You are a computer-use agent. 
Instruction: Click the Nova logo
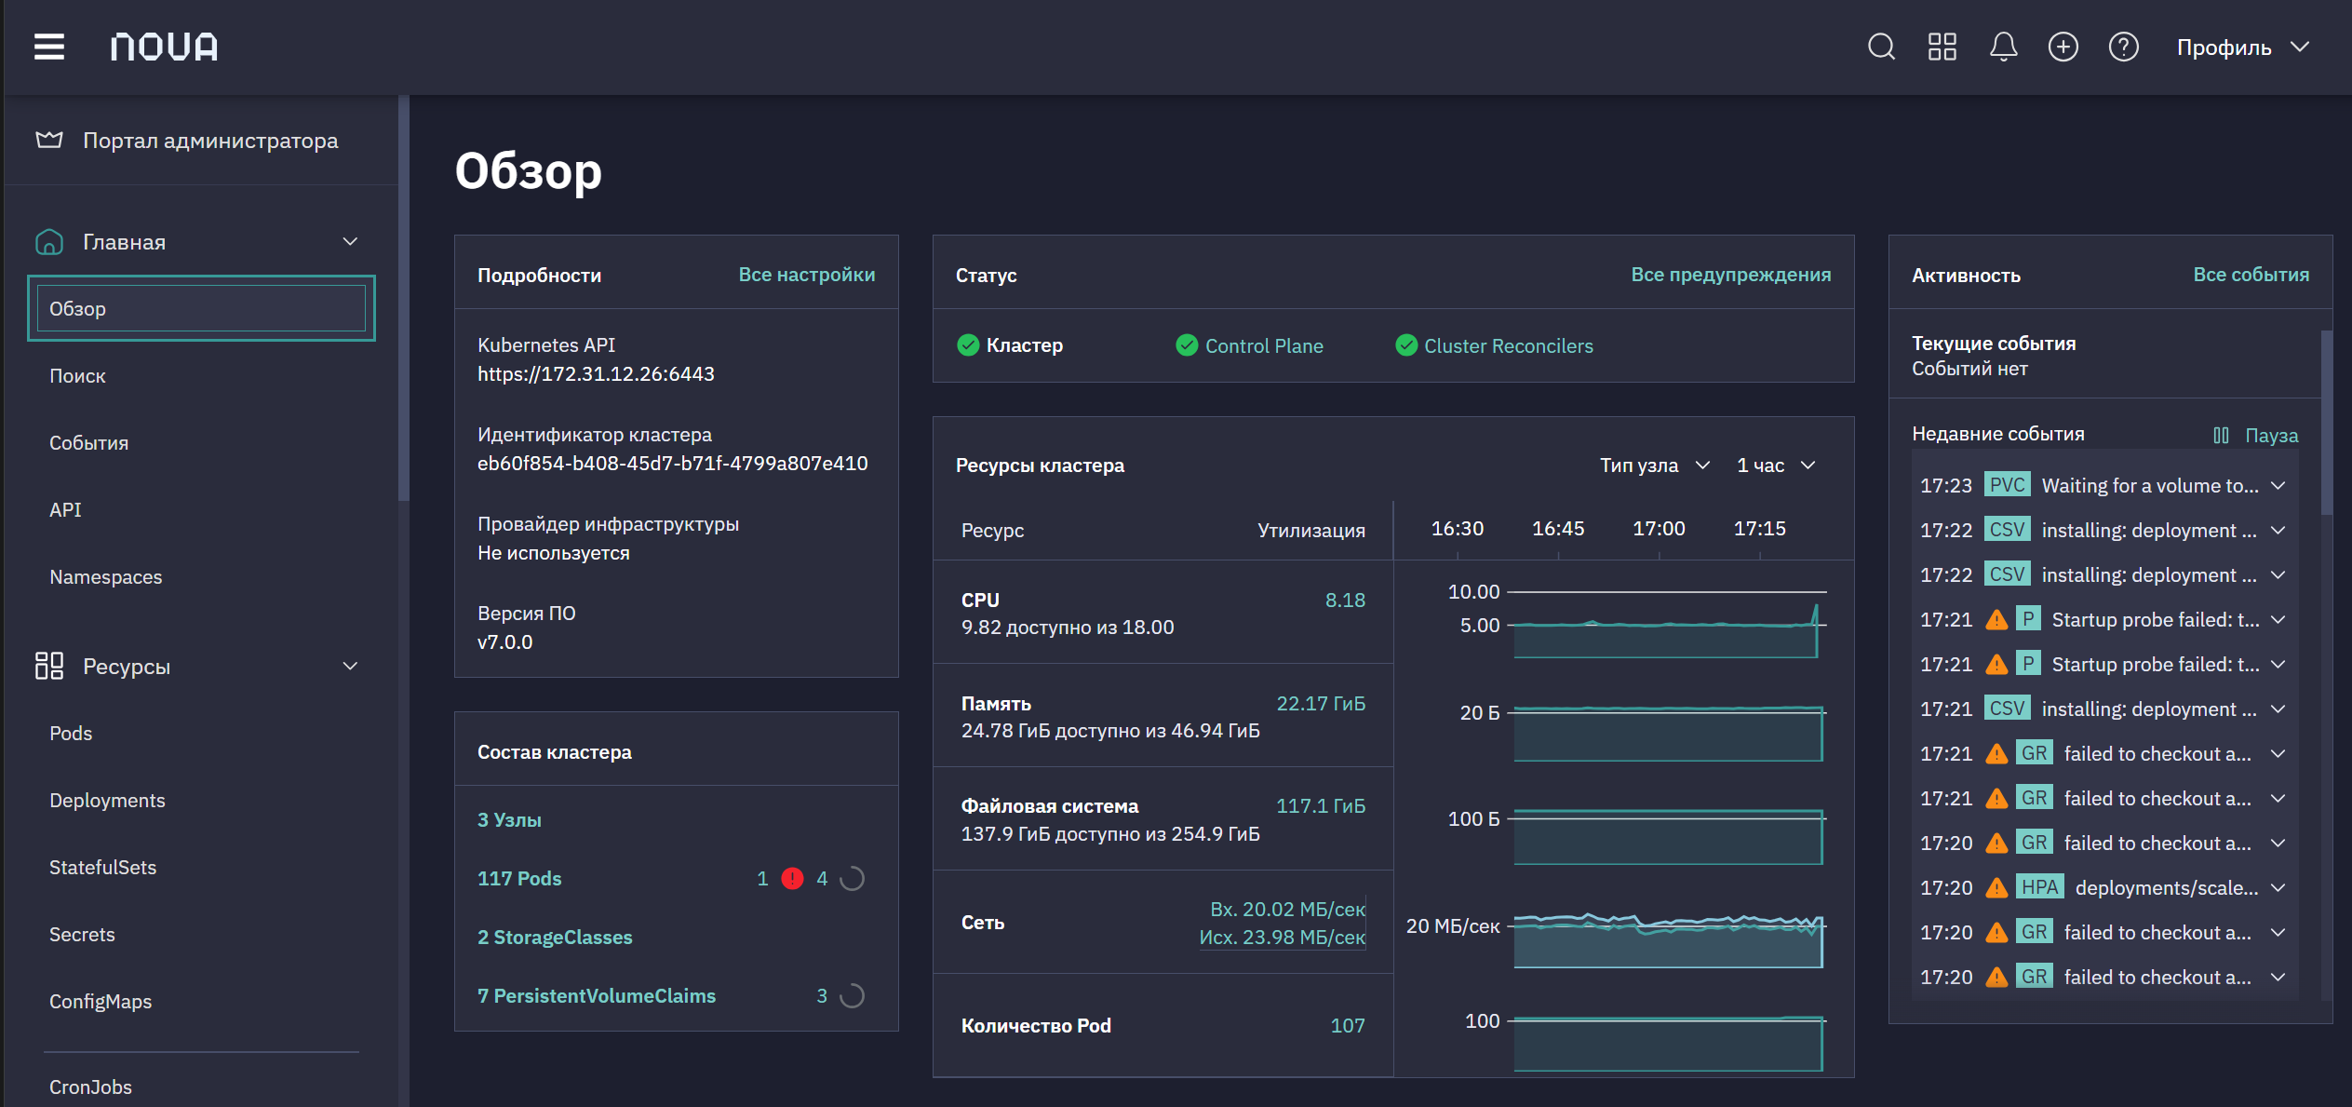pyautogui.click(x=164, y=47)
